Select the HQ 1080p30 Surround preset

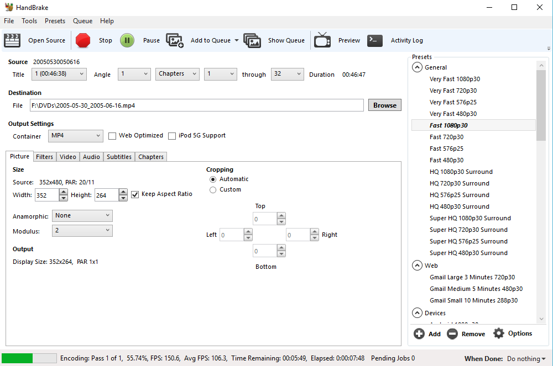(461, 172)
